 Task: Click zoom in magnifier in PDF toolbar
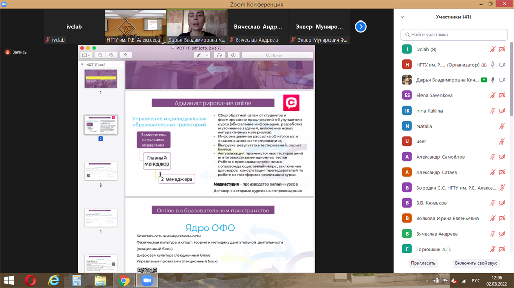112,55
